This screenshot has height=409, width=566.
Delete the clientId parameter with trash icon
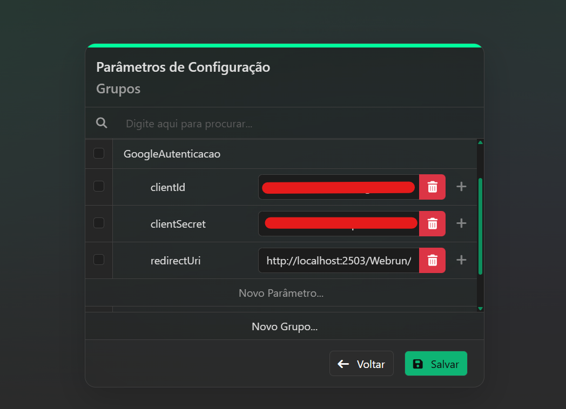432,187
